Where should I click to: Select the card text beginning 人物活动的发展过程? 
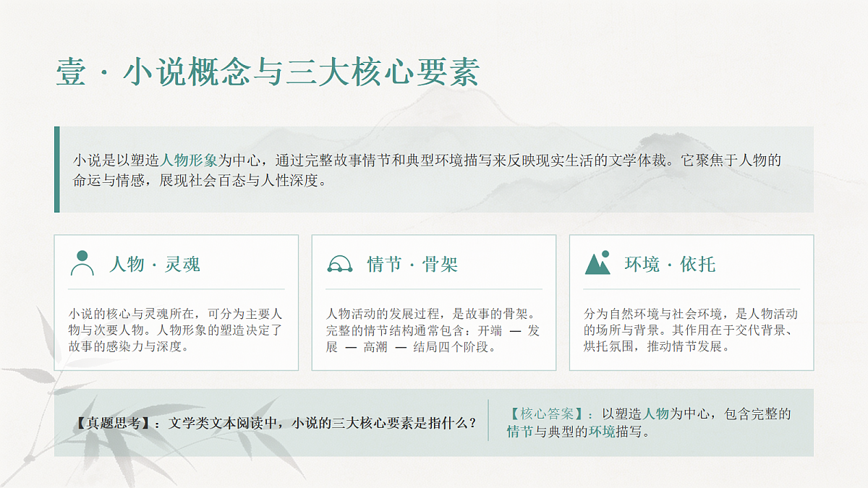pyautogui.click(x=433, y=330)
